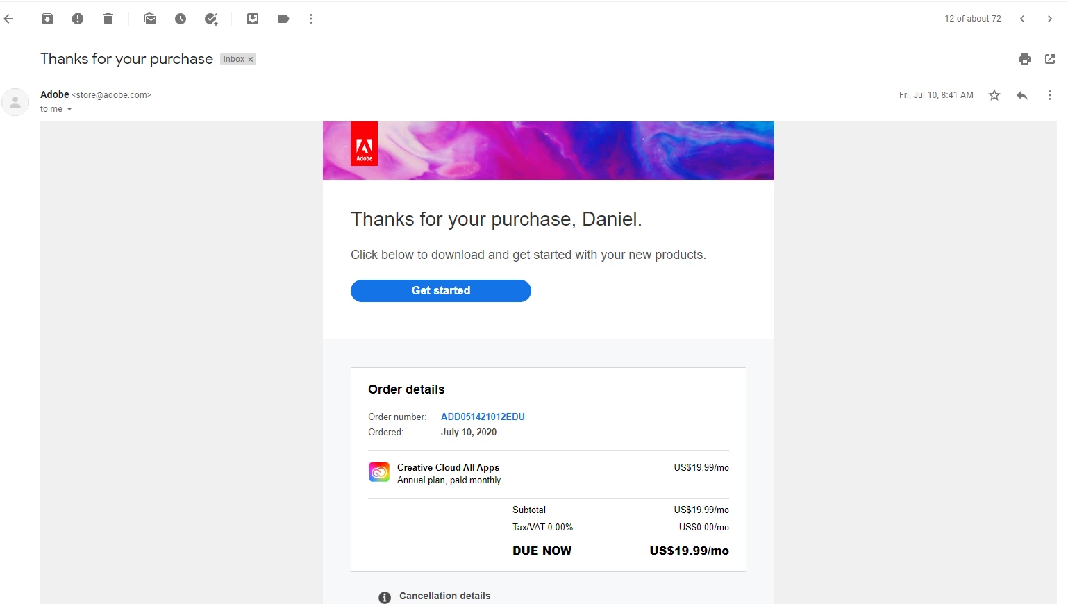Click the sender profile avatar
The width and height of the screenshot is (1068, 604).
[15, 102]
